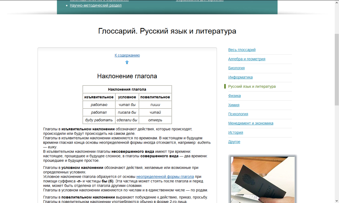Click bold text изъявительном наклонении
This screenshot has width=339, height=203.
pos(88,129)
